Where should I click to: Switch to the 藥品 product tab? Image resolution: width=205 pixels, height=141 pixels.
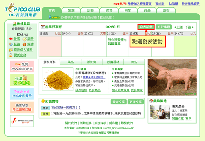70,62
